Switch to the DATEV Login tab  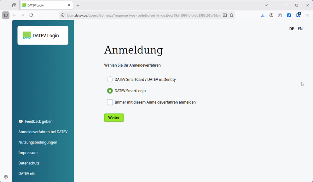[47, 5]
